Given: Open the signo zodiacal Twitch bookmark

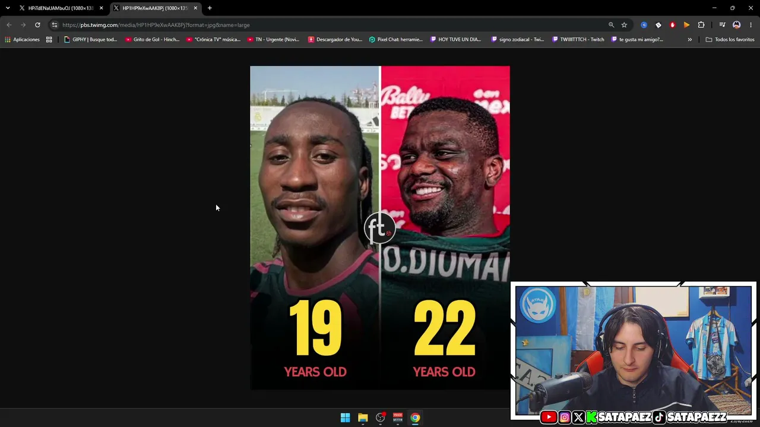Looking at the screenshot, I should 518,40.
